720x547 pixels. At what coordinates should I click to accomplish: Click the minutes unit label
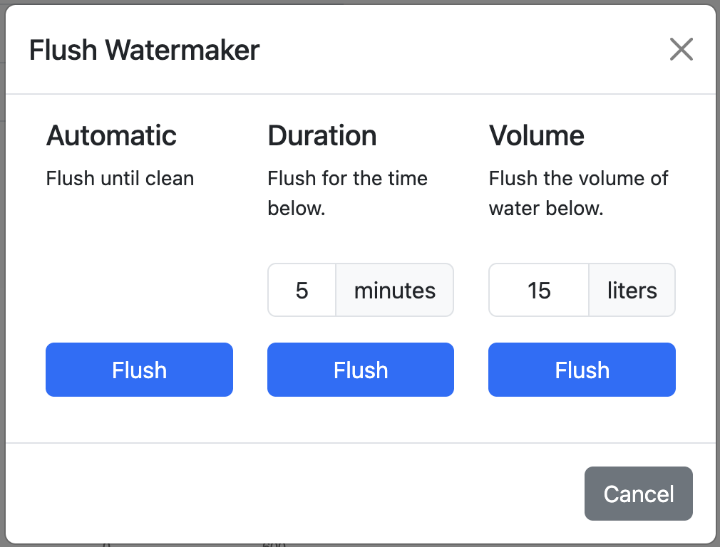click(394, 290)
